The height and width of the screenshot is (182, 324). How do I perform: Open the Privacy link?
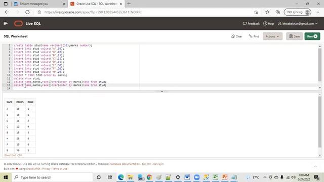46,169
